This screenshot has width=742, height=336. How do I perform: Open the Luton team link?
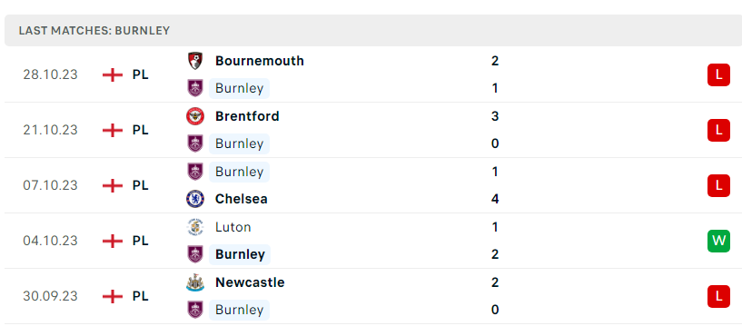point(232,227)
